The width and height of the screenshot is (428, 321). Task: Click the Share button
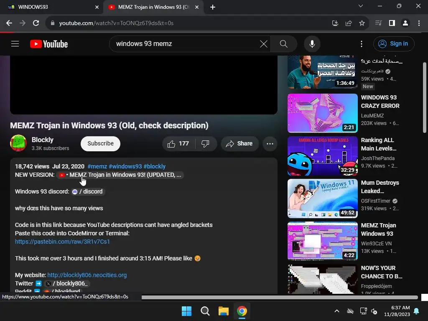(239, 144)
